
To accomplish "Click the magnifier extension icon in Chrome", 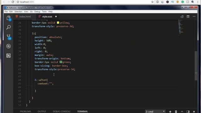I will 193,2.
